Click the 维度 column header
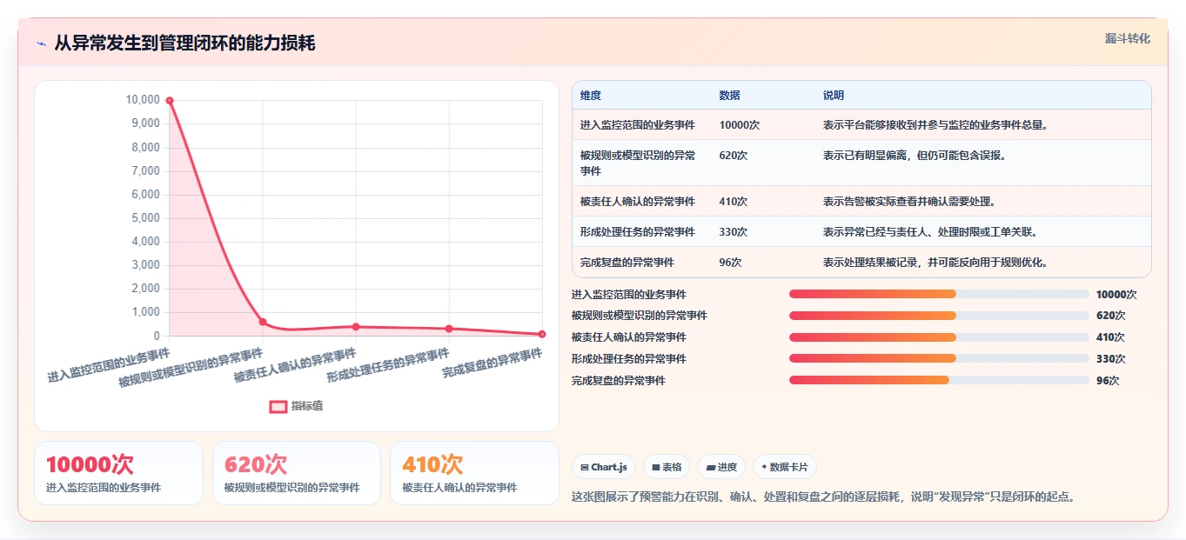The height and width of the screenshot is (540, 1186). coord(591,96)
